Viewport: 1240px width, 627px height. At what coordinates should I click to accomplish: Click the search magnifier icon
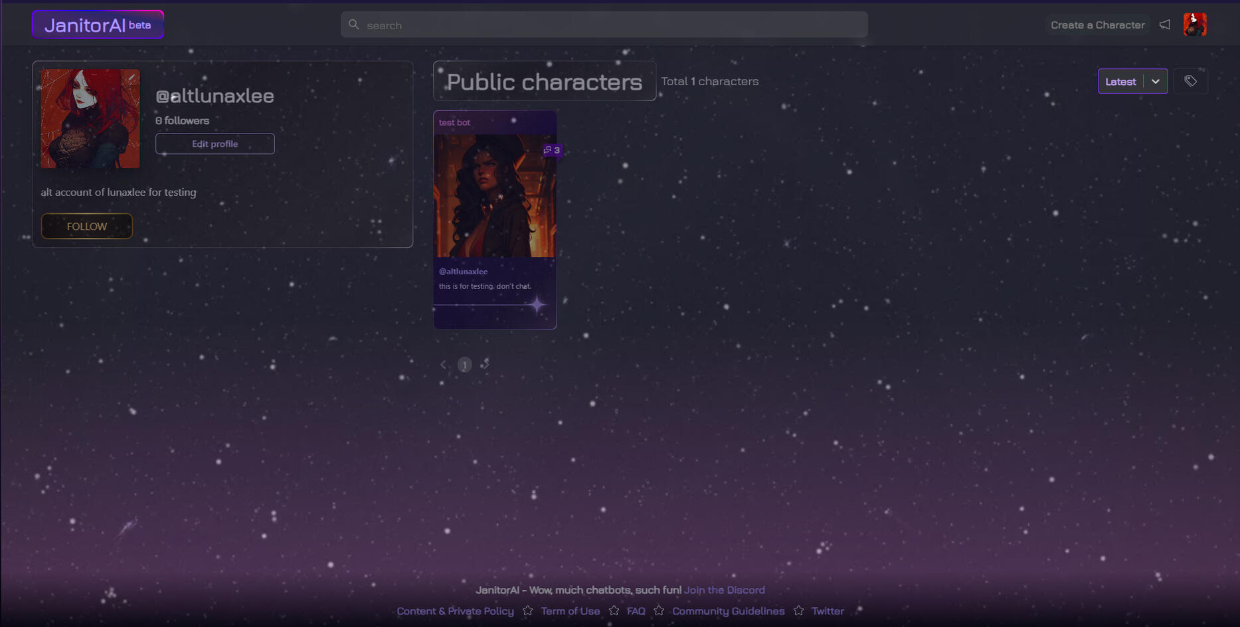(354, 25)
